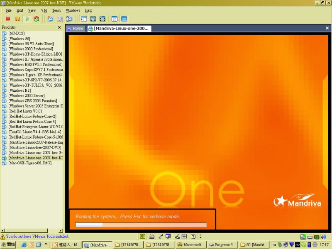This screenshot has width=332, height=249.
Task: Open the Edit menu
Action: 20,10
